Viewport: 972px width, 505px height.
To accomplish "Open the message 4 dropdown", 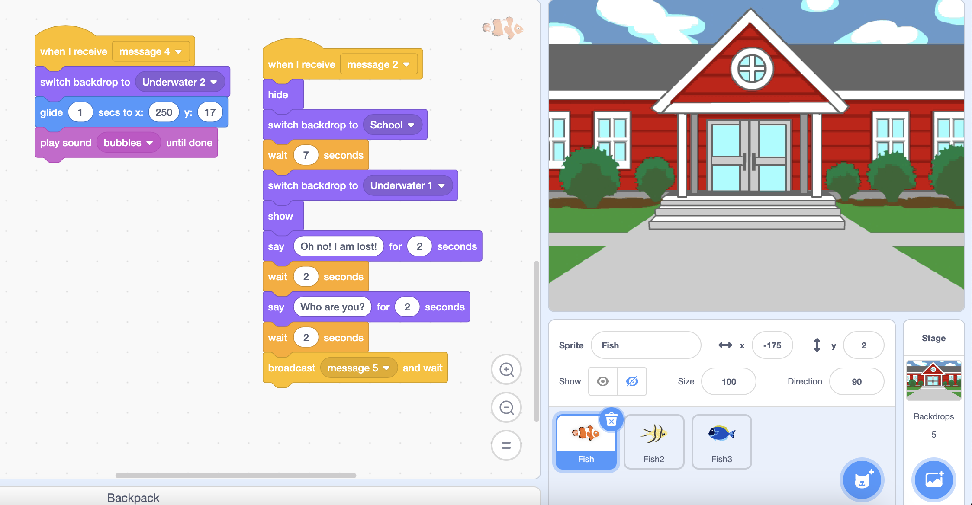I will tap(178, 52).
